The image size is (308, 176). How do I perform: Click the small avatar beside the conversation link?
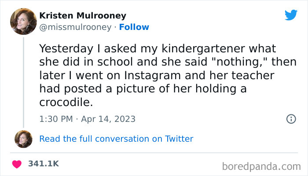click(x=23, y=139)
